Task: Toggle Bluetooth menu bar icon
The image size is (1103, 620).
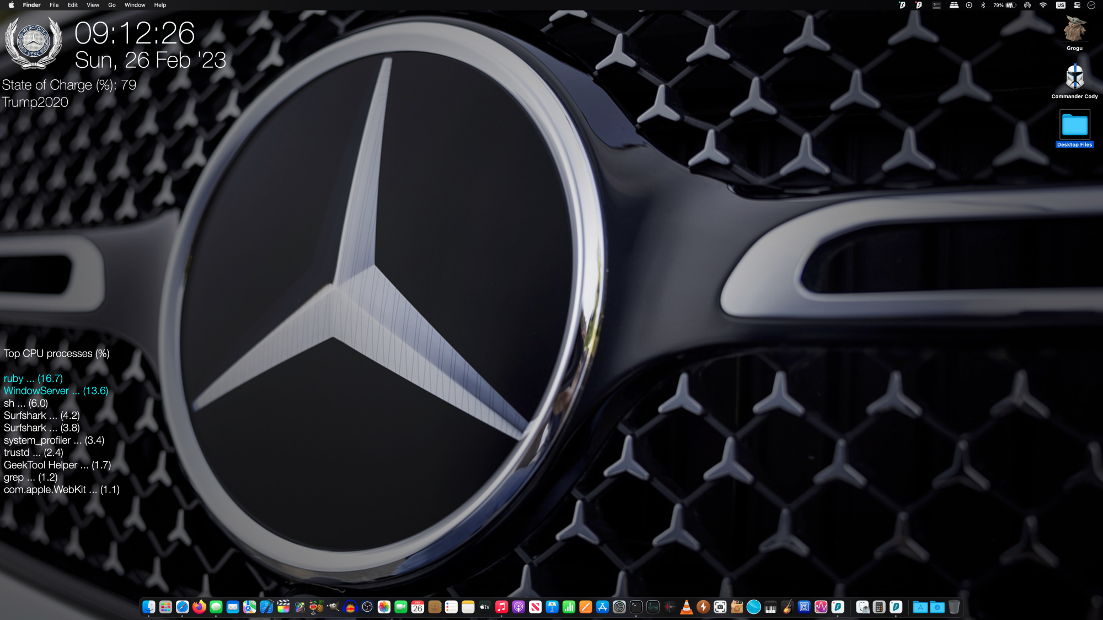Action: (x=983, y=5)
